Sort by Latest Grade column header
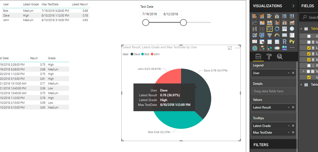Screen dimensions: 318x152 point(31,5)
